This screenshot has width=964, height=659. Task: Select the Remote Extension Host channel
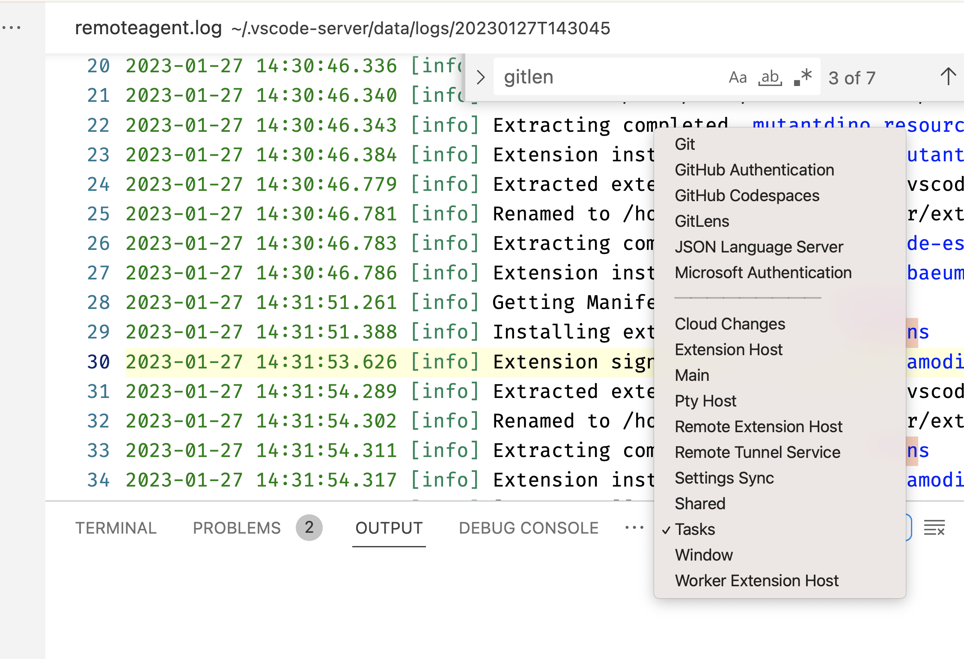pyautogui.click(x=758, y=426)
